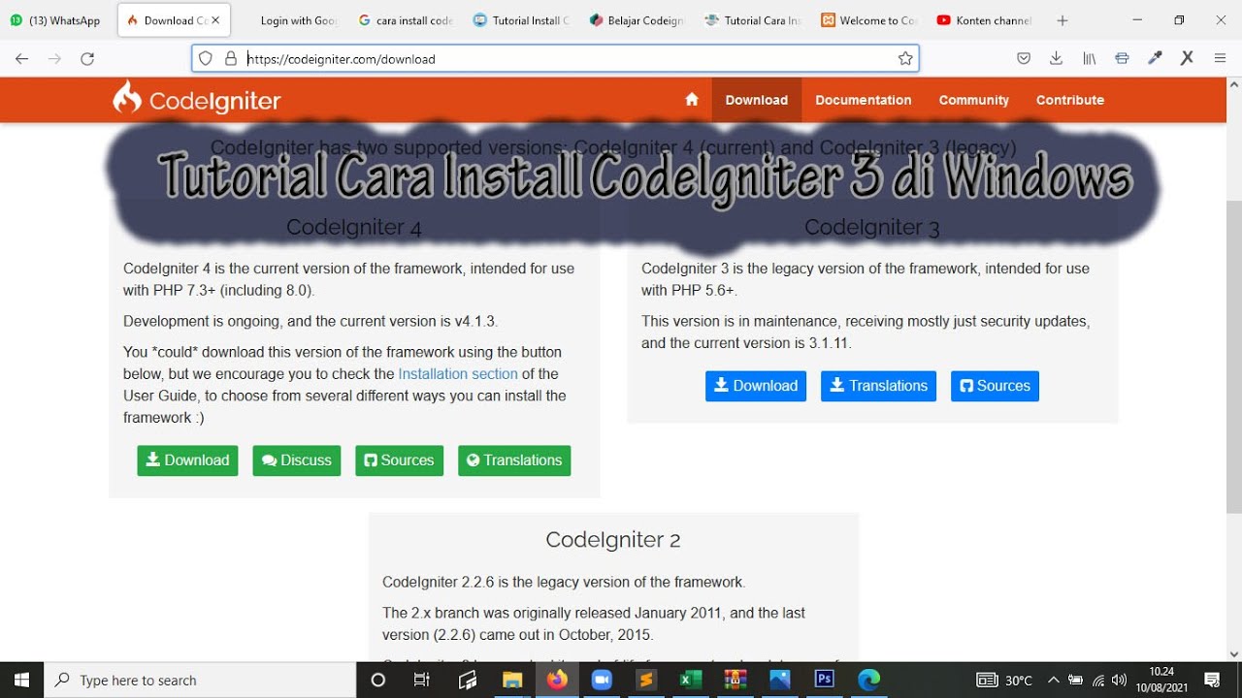Viewport: 1242px width, 698px height.
Task: Activate the eyedropper extension icon
Action: 1155,59
